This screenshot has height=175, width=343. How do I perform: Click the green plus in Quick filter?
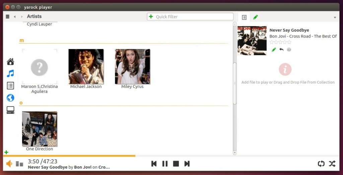151,16
